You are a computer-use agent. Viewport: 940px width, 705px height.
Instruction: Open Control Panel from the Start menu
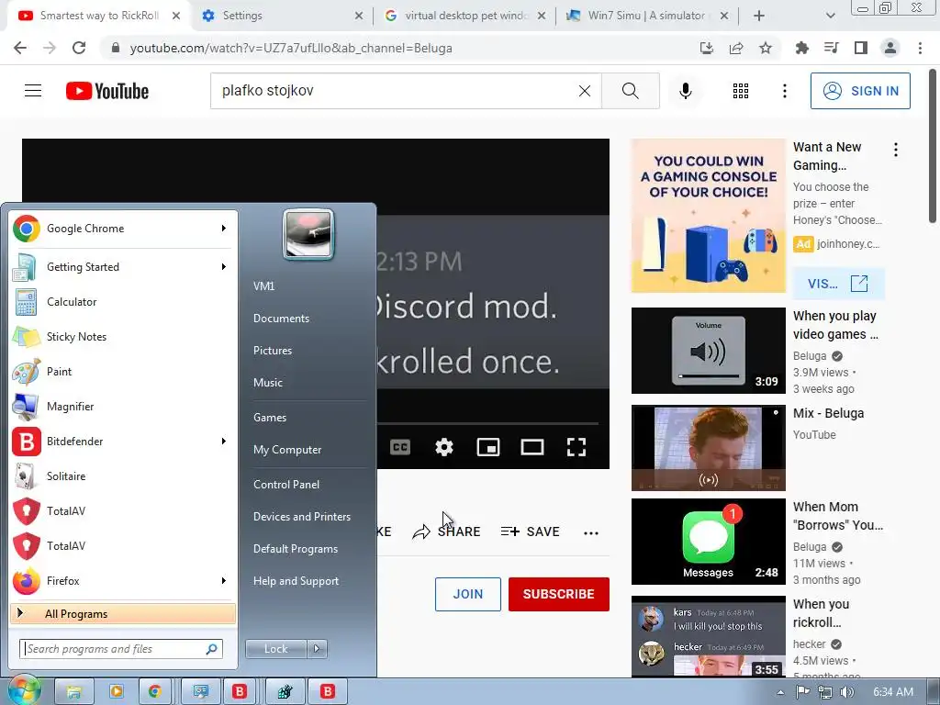pos(286,485)
